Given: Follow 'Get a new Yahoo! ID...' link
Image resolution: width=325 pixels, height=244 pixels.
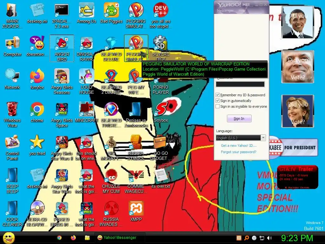Looking at the screenshot, I should (239, 146).
